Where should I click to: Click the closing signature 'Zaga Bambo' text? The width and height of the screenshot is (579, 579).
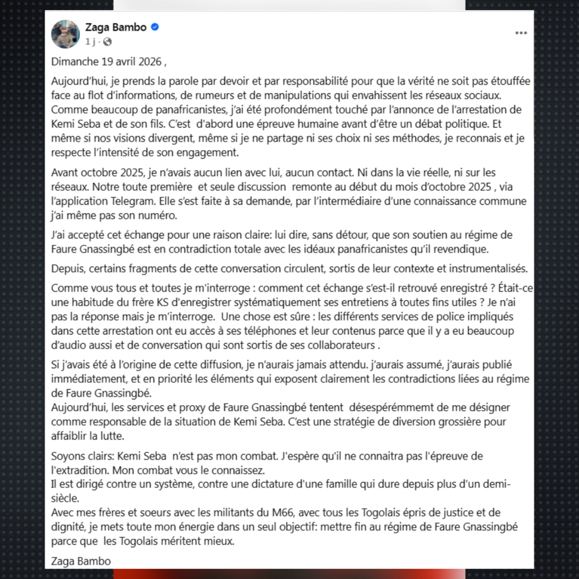coord(80,561)
